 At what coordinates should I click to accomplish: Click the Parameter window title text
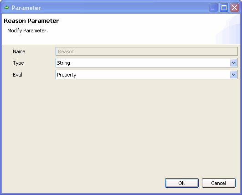(x=26, y=8)
